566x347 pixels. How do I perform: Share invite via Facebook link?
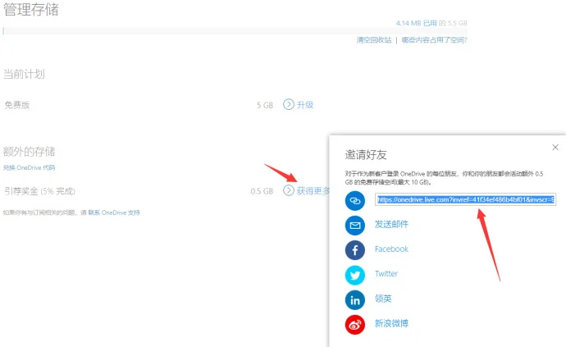pos(391,249)
